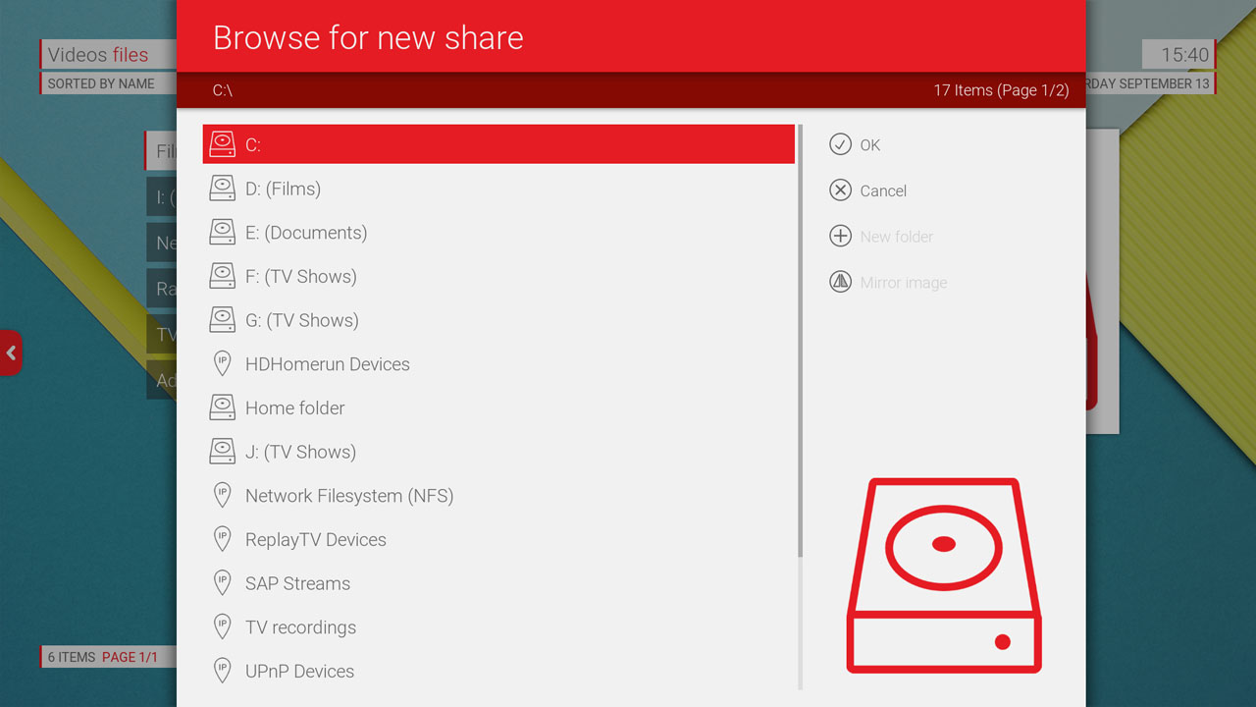Click the drive icon beside D: (Films)
This screenshot has height=707, width=1256.
[x=223, y=189]
